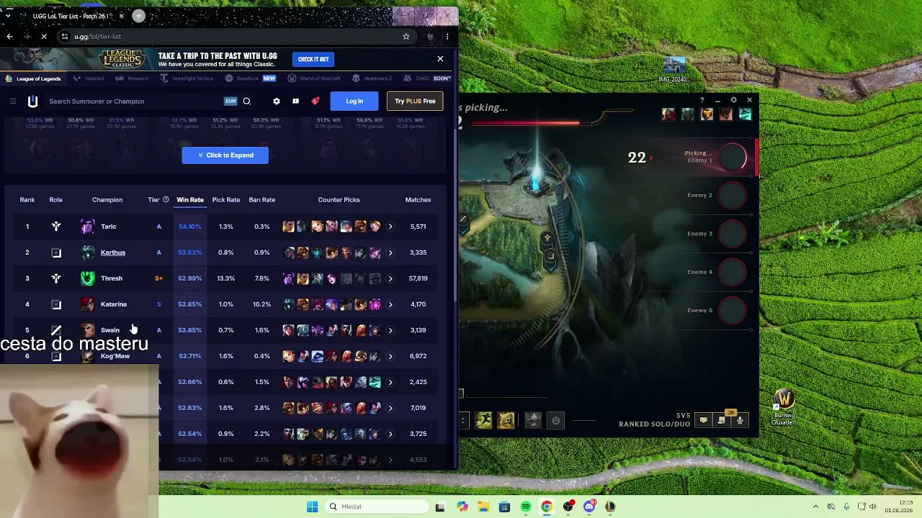Switch to World of Warcraft game tab
The image size is (922, 518).
click(314, 78)
